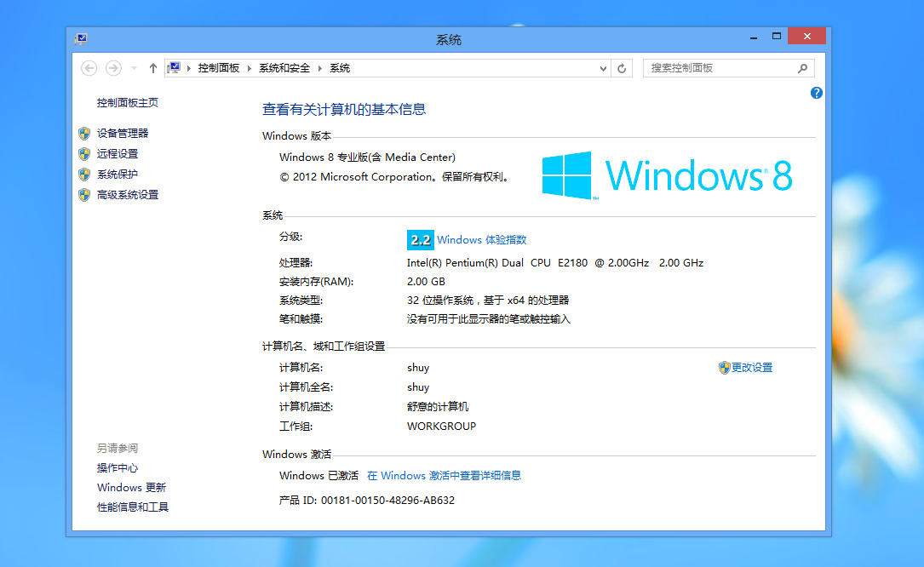The image size is (924, 567).
Task: Go up one level with the up arrow
Action: [153, 68]
